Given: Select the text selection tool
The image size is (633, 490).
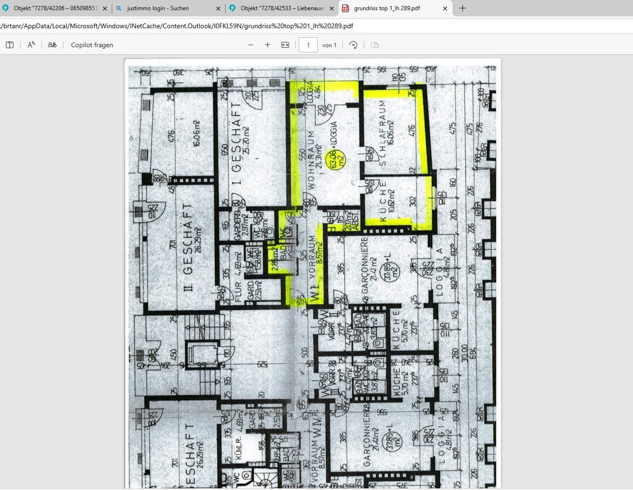Looking at the screenshot, I should 9,45.
